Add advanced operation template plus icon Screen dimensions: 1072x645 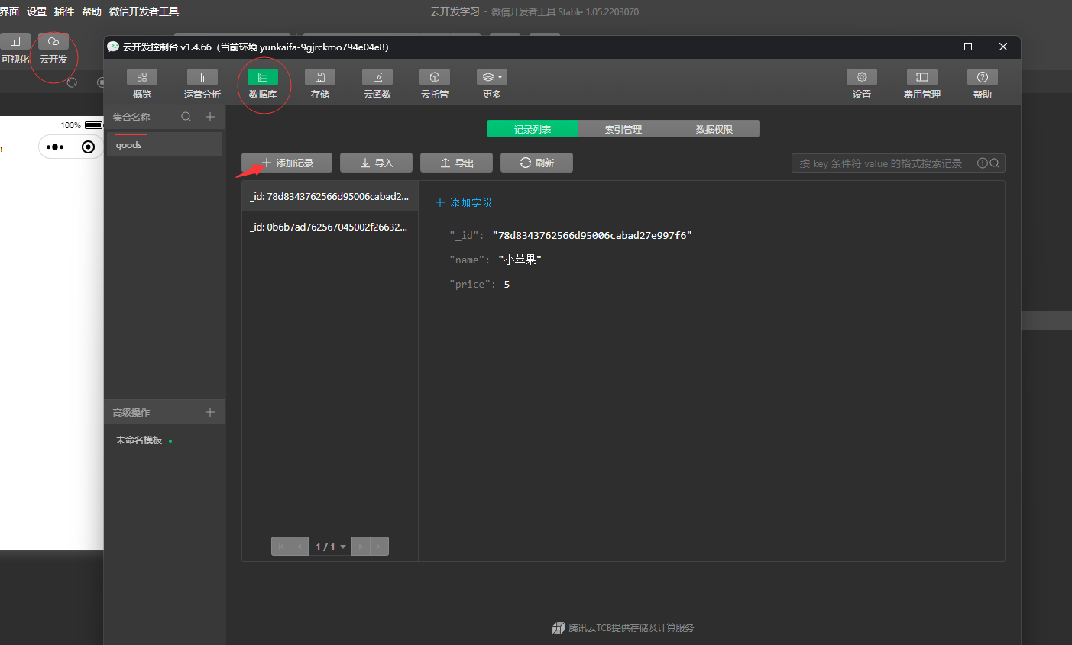pyautogui.click(x=210, y=412)
